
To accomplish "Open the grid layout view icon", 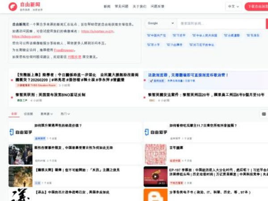I will coord(264,114).
